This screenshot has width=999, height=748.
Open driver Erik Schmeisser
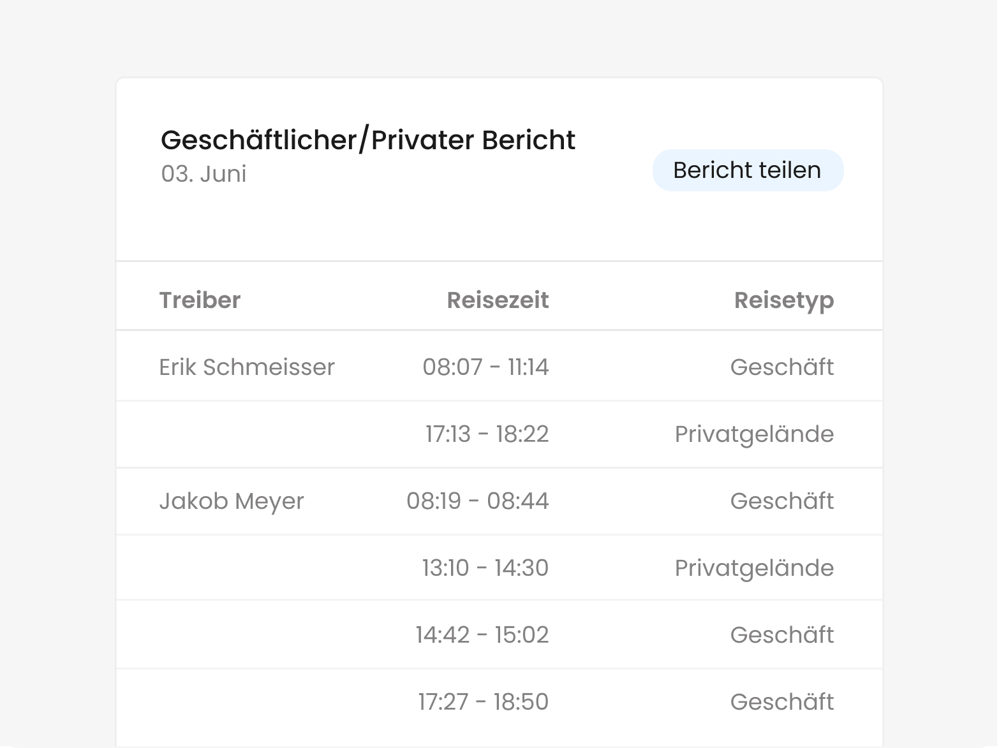click(247, 367)
